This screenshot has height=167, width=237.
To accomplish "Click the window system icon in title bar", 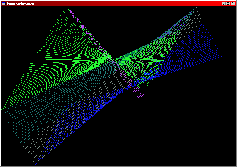I will 4,4.
